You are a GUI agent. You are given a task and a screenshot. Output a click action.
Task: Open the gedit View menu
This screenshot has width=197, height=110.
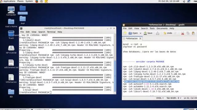click(137, 28)
